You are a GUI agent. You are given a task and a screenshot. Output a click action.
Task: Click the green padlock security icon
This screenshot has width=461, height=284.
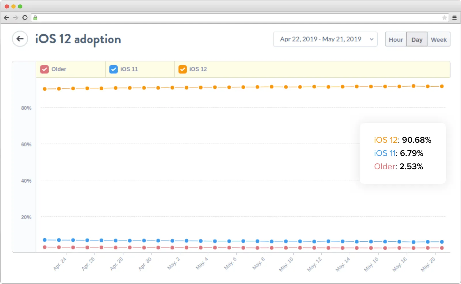35,18
